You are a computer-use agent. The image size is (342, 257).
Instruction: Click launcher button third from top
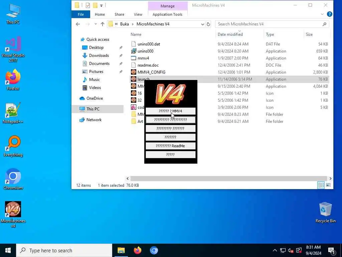click(170, 128)
